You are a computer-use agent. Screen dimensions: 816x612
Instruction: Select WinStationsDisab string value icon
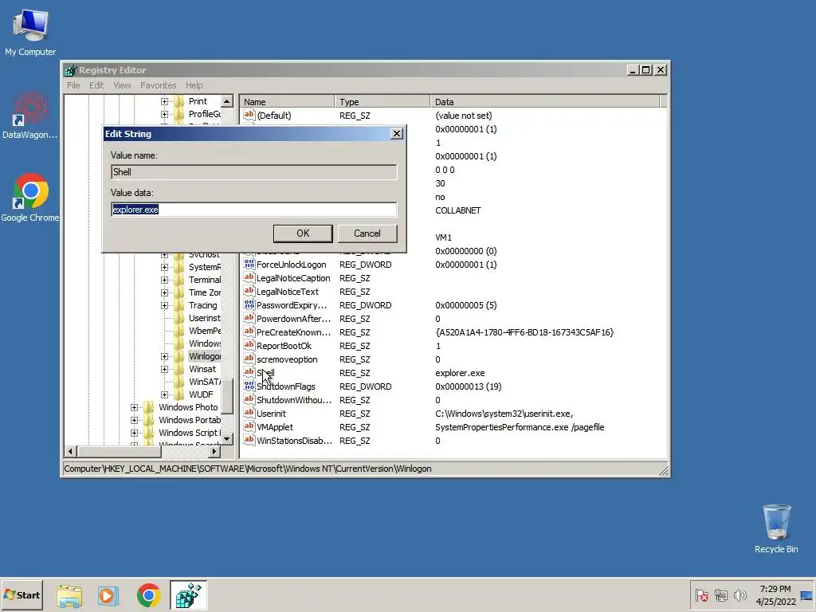[249, 440]
